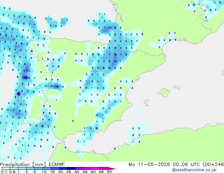The image size is (224, 173).
Task: Click the legend label '15'
Action: coord(52,172)
